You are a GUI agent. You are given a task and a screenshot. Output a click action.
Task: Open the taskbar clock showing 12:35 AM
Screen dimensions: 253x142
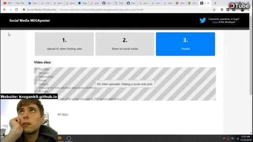tap(246, 138)
